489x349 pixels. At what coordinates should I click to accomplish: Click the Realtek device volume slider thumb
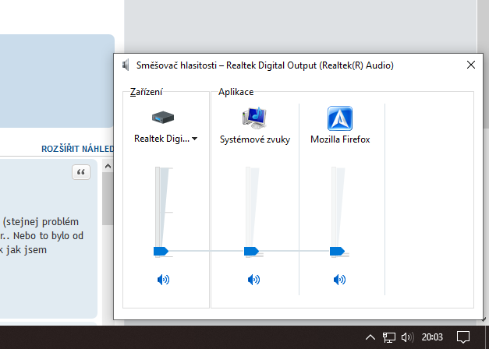(161, 251)
